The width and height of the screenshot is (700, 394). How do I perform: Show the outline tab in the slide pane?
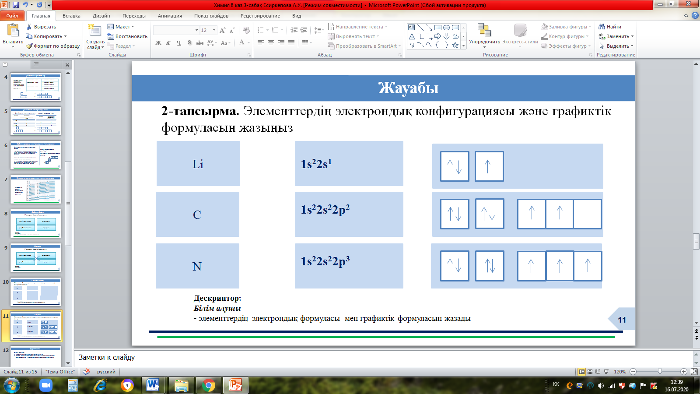[36, 64]
